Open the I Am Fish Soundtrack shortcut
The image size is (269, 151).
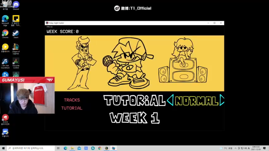pos(5,63)
